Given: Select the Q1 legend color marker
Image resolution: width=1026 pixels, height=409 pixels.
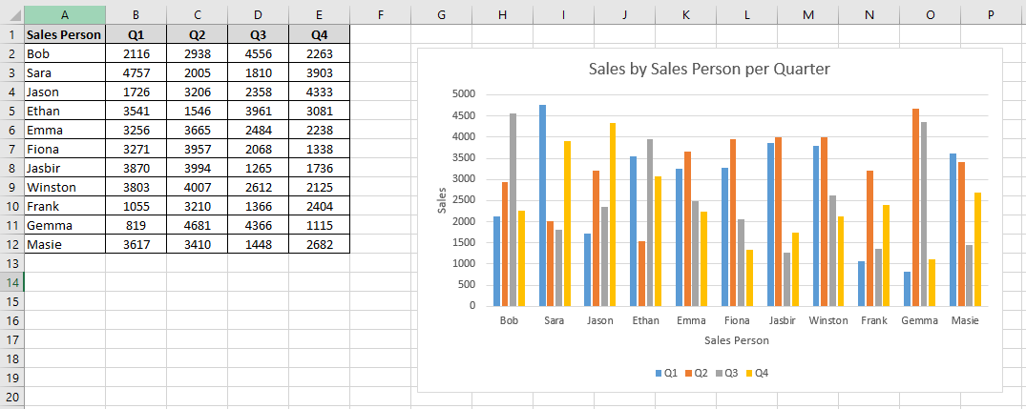Looking at the screenshot, I should [x=659, y=373].
